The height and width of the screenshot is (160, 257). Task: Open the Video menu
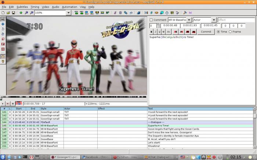[x=46, y=7]
